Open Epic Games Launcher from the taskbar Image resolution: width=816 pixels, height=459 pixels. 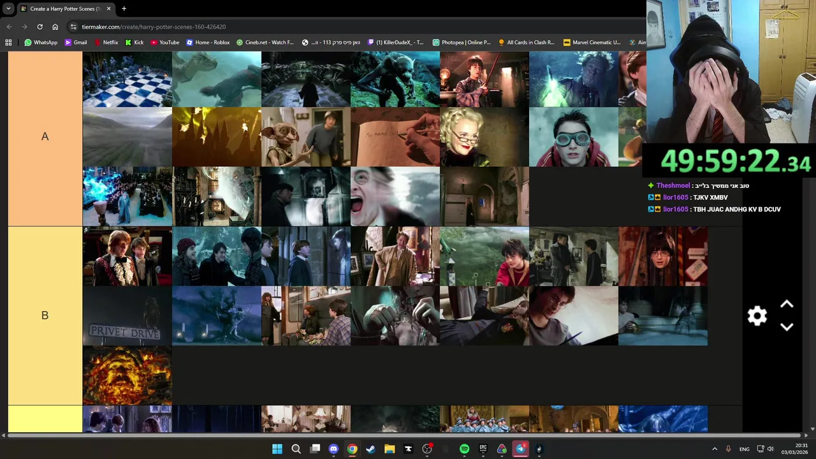(483, 449)
